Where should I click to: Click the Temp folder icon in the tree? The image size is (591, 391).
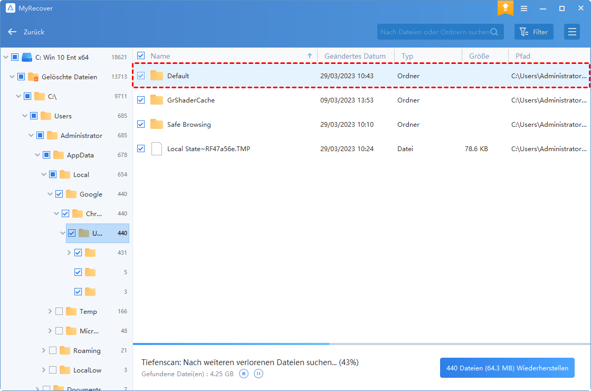click(x=71, y=311)
